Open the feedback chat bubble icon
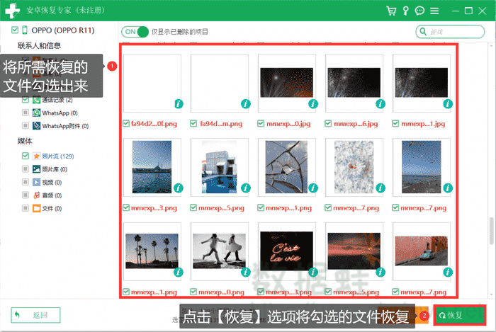Screen dimensions: 496x332 (x=419, y=11)
